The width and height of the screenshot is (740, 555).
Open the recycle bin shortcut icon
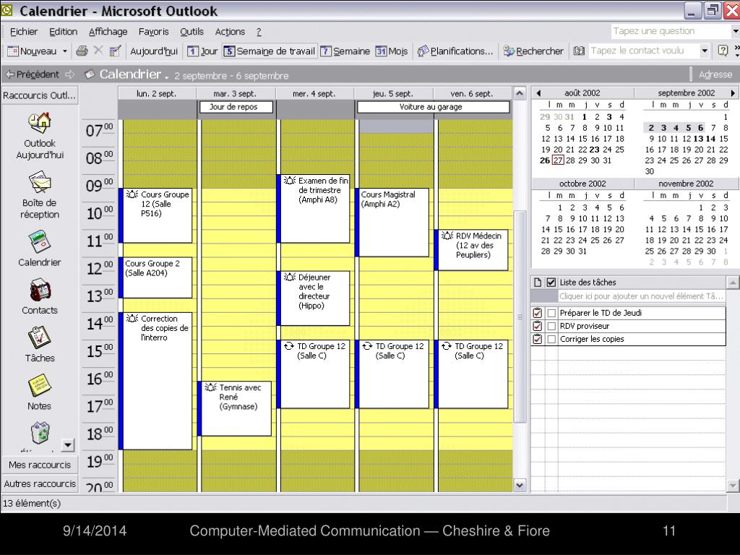[x=40, y=433]
